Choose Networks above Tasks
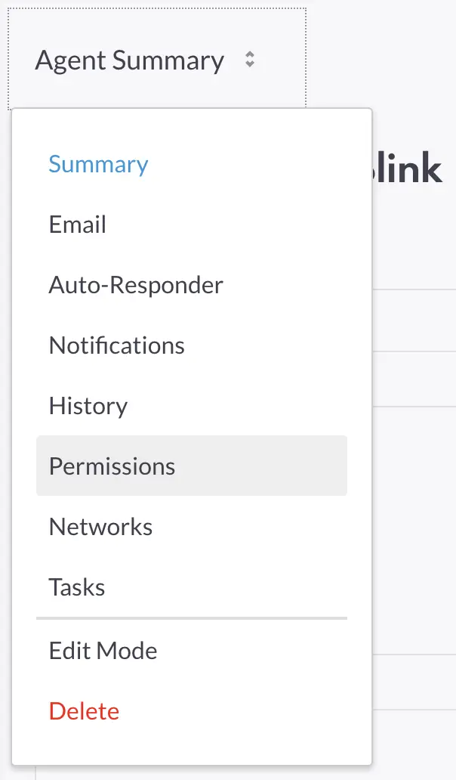The height and width of the screenshot is (780, 456). click(100, 527)
